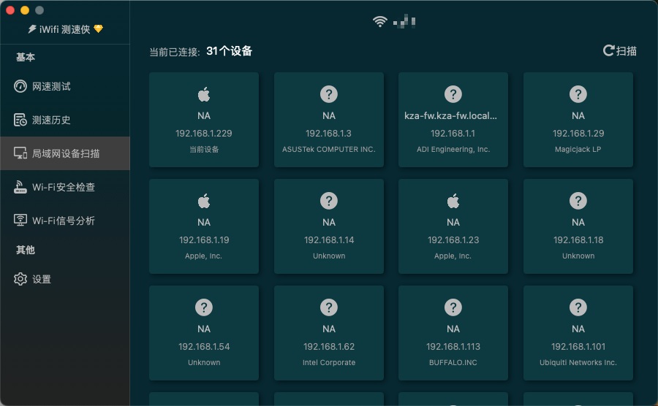Go to the Wi-Fi信号分析 page
Image resolution: width=658 pixels, height=406 pixels.
point(65,221)
